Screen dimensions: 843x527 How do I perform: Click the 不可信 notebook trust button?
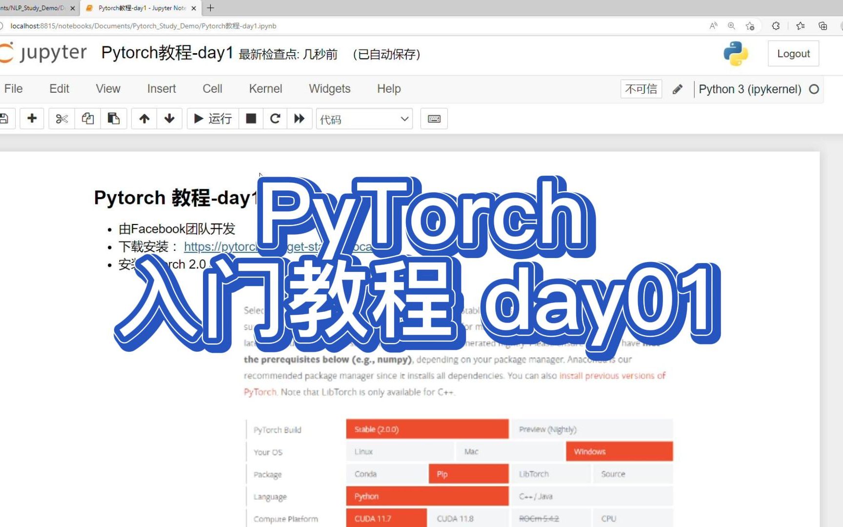pyautogui.click(x=641, y=89)
